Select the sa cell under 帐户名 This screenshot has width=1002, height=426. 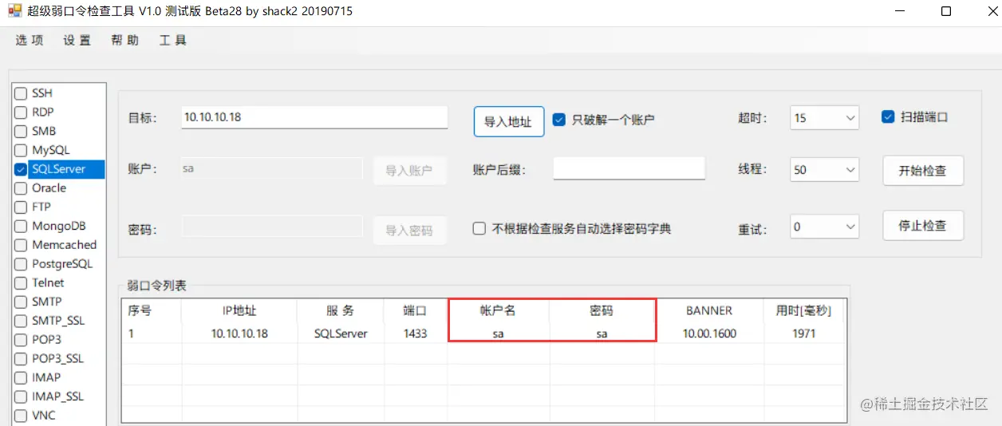499,333
